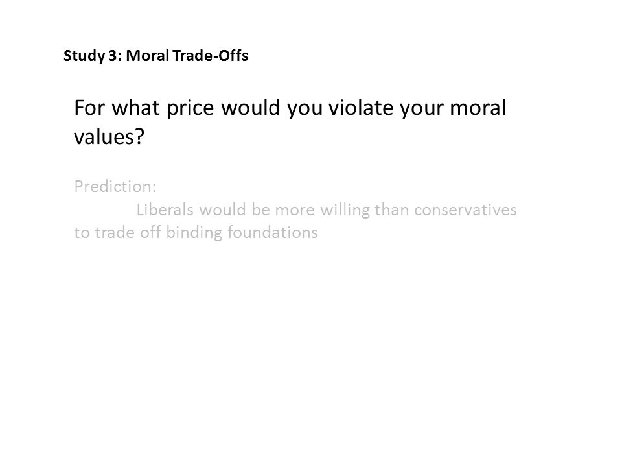622x467 pixels.
Task: Select the word 'foundations' in the grey text
Action: pos(273,232)
